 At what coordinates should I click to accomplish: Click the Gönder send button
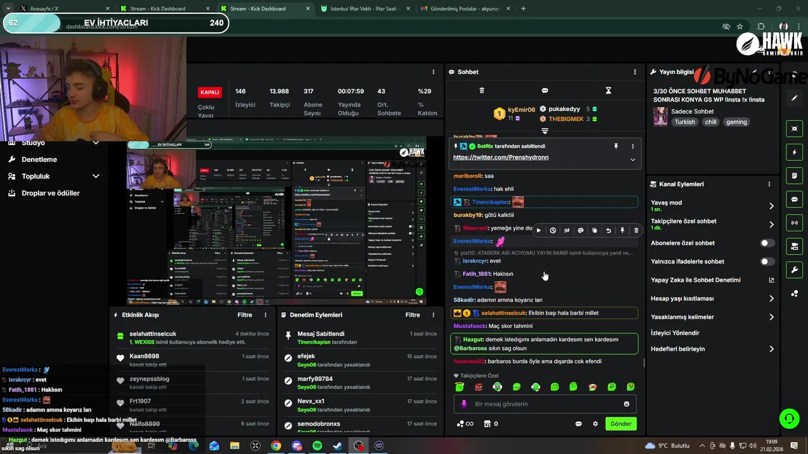(x=621, y=424)
